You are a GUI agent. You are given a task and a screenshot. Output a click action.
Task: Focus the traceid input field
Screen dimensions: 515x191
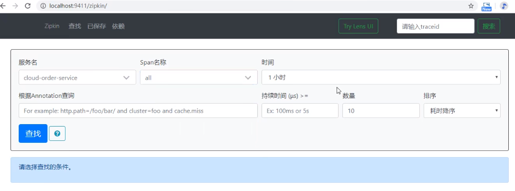pos(435,26)
